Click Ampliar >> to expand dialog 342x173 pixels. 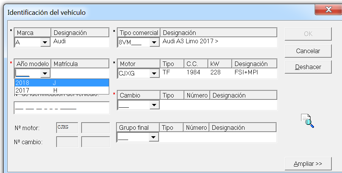click(308, 164)
